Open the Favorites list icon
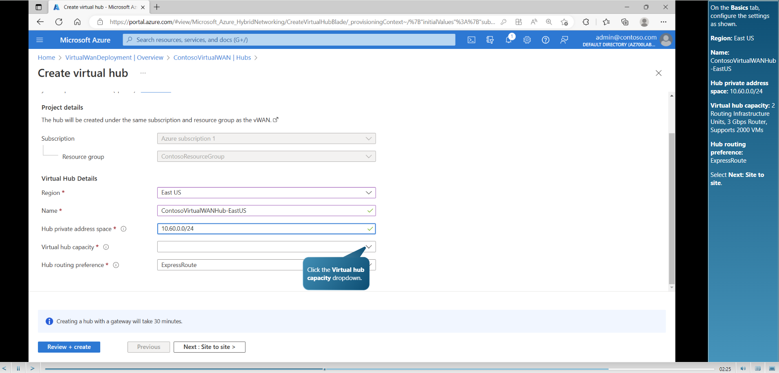The image size is (779, 373). (606, 22)
